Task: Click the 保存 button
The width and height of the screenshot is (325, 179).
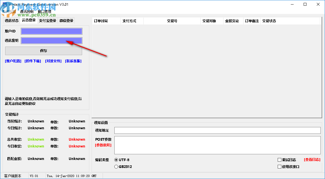Action: (43, 51)
